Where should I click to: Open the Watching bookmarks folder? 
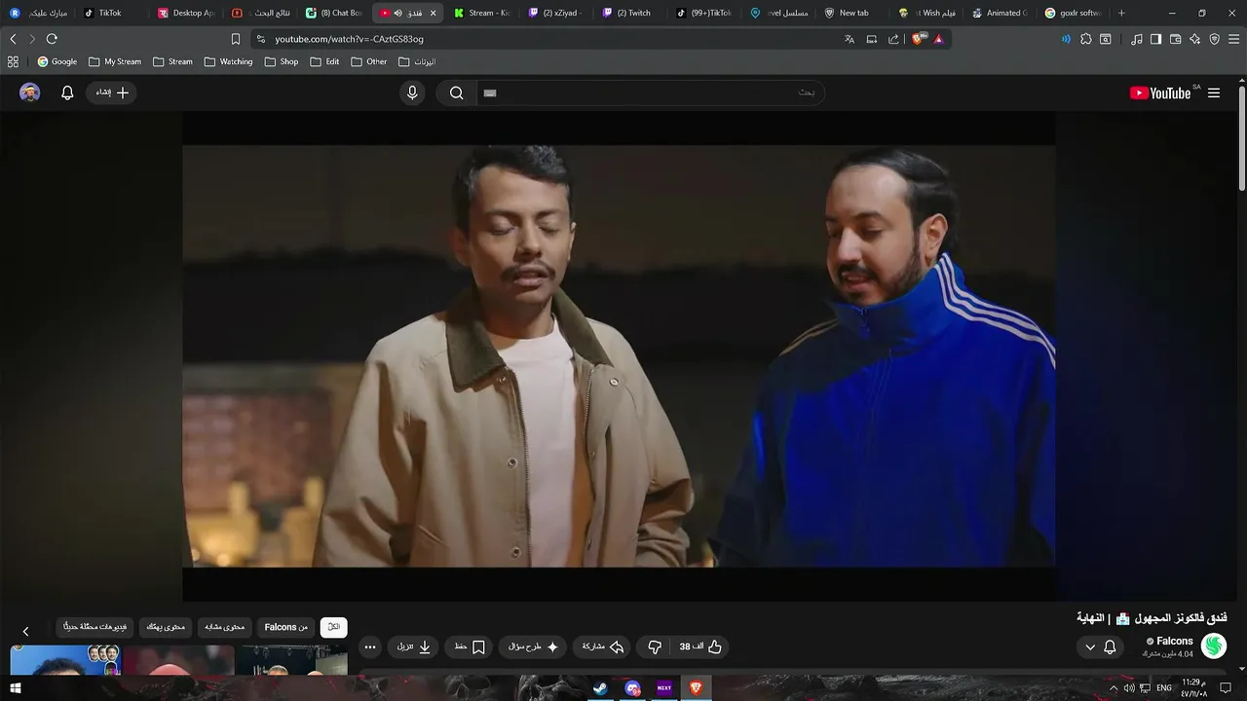[x=229, y=61]
